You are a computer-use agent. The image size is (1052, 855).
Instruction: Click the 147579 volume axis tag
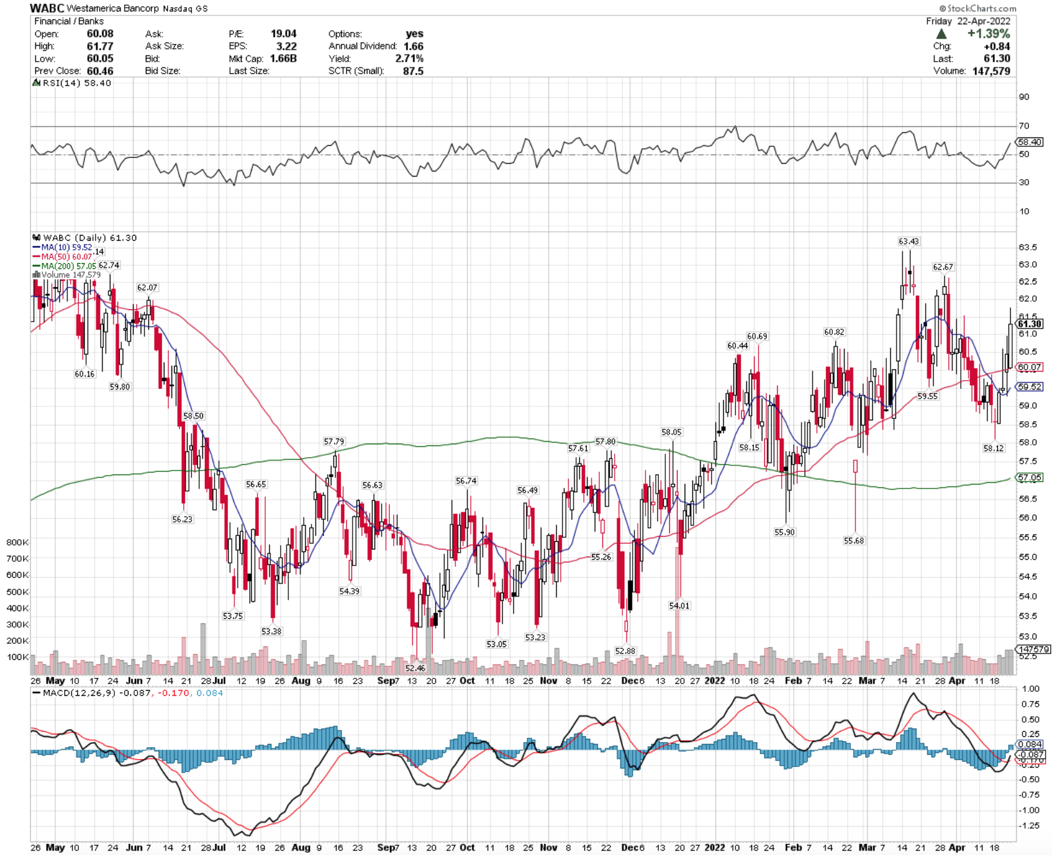[1033, 649]
